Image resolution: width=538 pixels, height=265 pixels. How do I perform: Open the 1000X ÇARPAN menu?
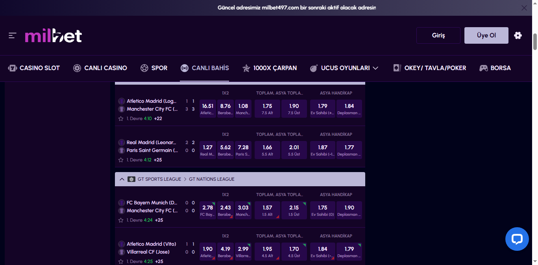270,68
